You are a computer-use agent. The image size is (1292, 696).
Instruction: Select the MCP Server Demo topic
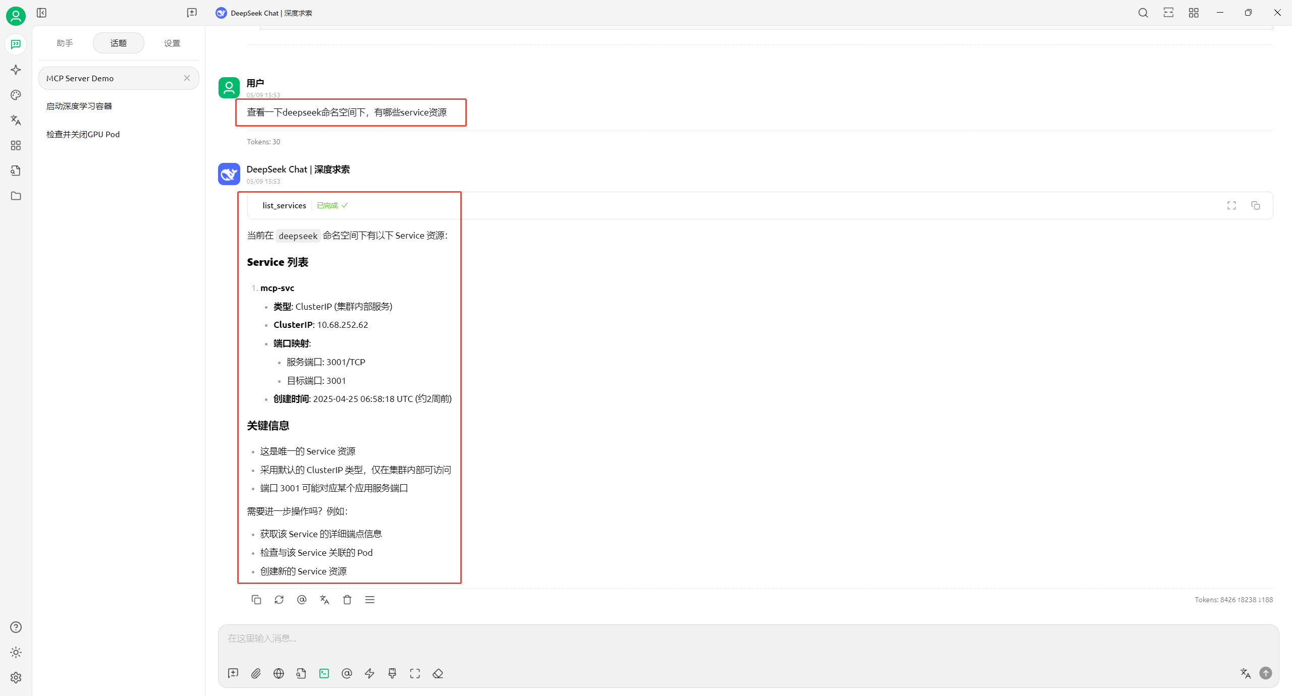pyautogui.click(x=119, y=78)
